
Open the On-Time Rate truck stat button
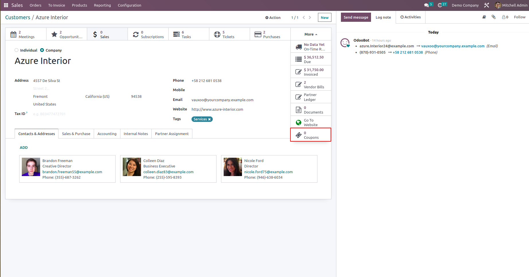tap(311, 47)
